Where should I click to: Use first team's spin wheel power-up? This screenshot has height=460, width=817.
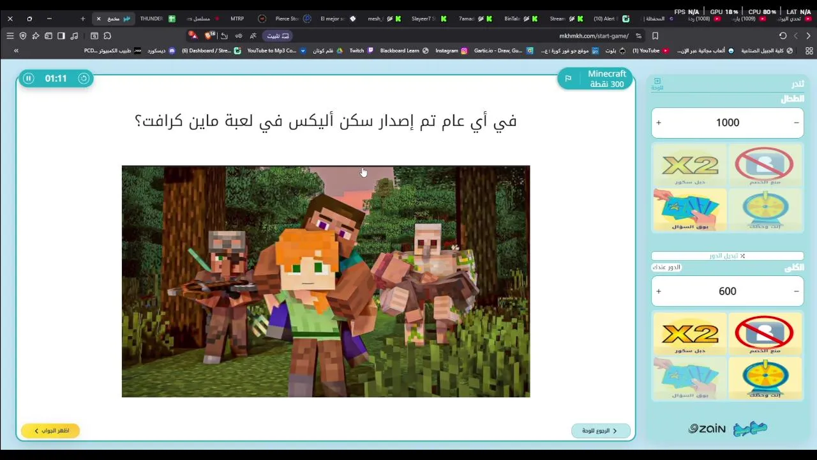pyautogui.click(x=765, y=210)
